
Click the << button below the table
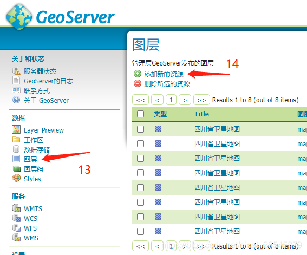(141, 246)
